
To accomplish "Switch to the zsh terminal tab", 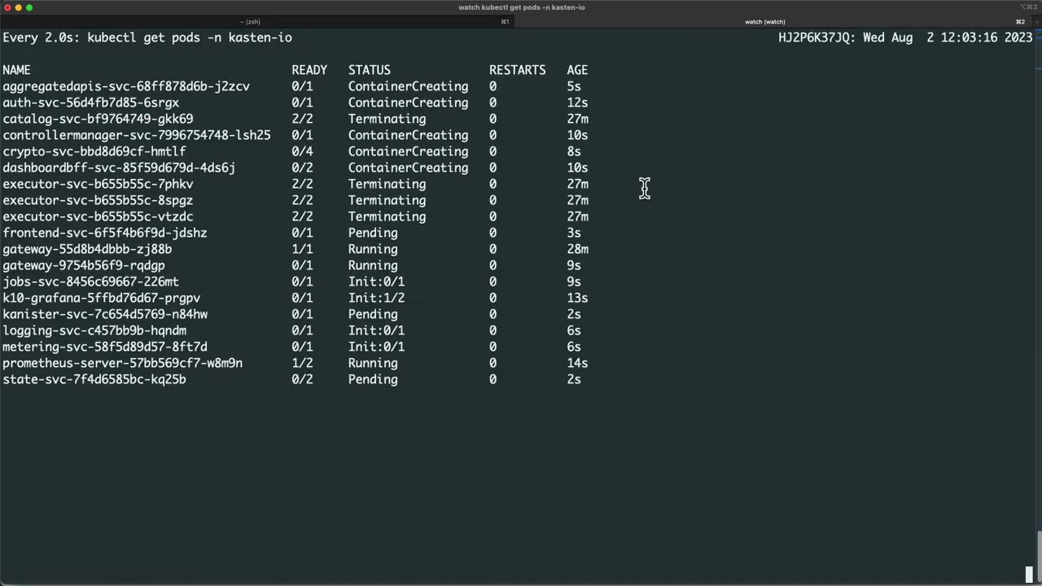I will click(x=256, y=22).
